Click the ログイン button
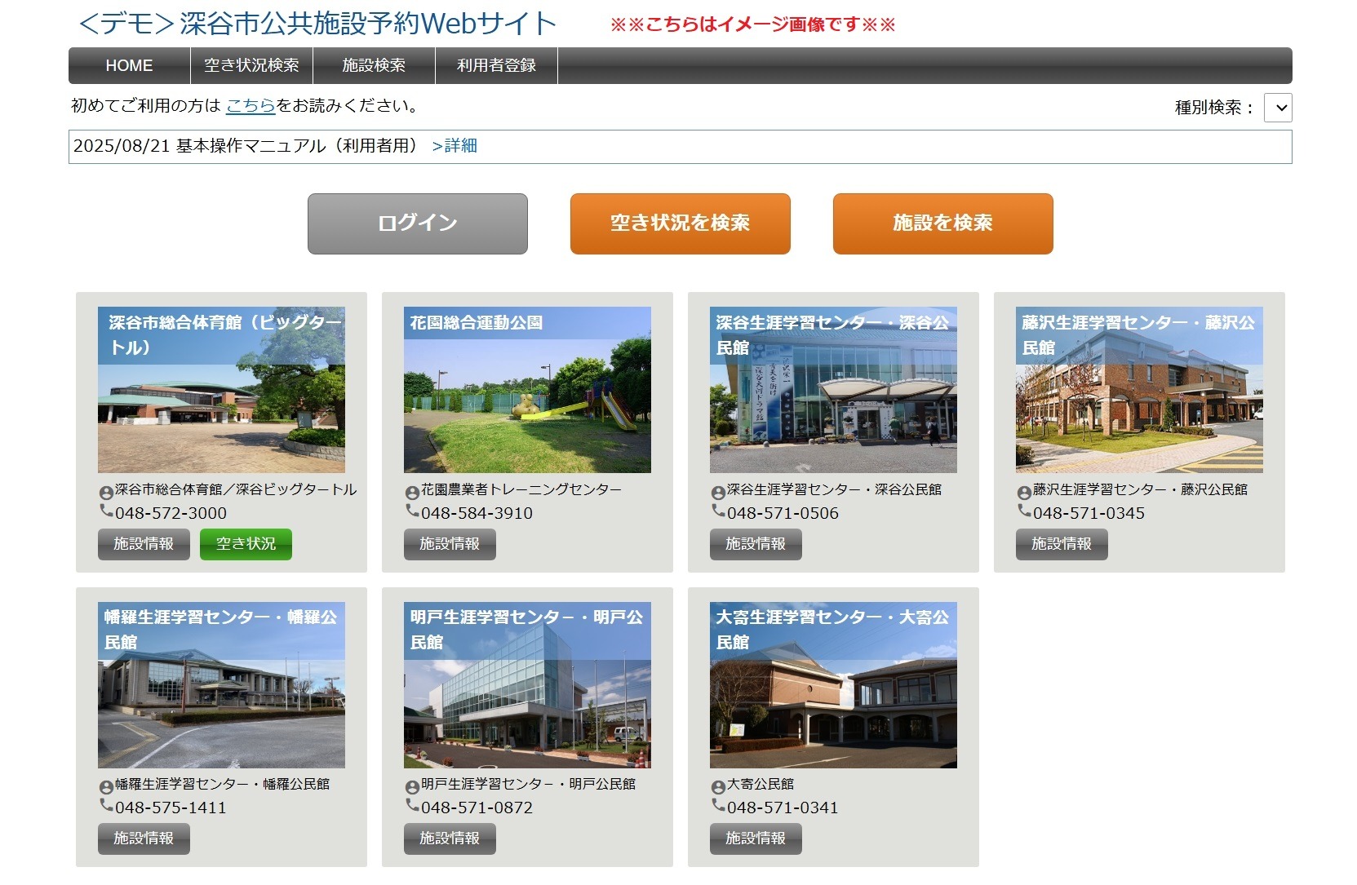The width and height of the screenshot is (1357, 885). pos(417,223)
